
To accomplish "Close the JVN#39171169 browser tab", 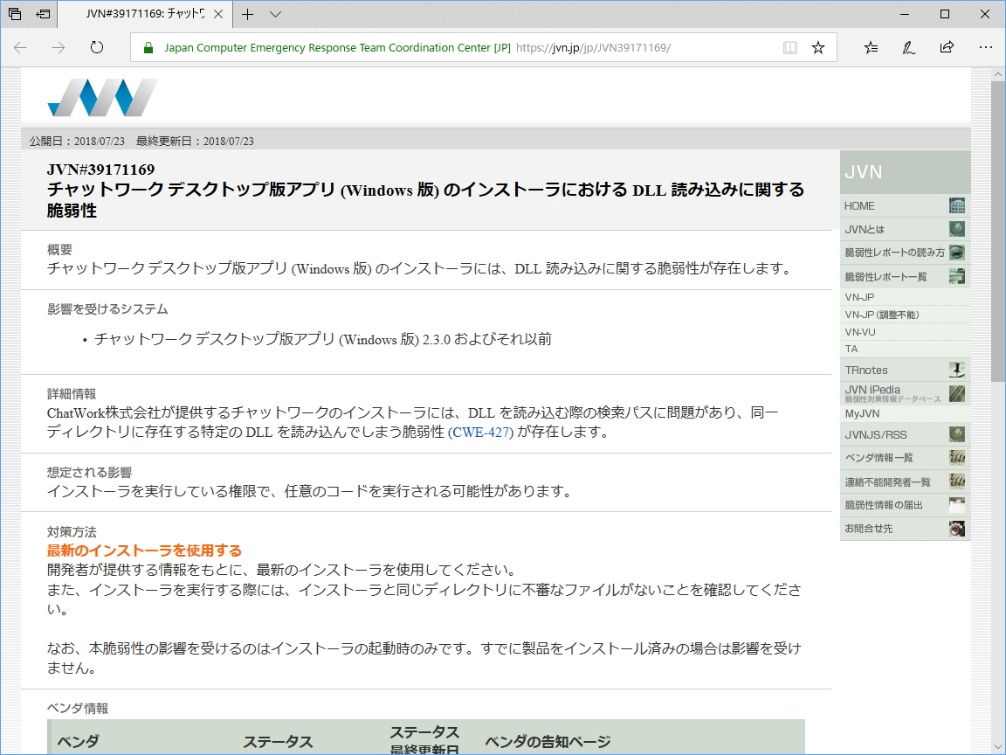I will click(218, 14).
